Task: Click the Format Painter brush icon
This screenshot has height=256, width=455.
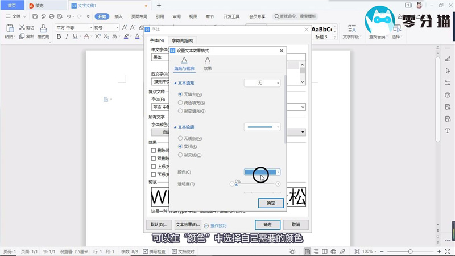Action: pos(43,28)
